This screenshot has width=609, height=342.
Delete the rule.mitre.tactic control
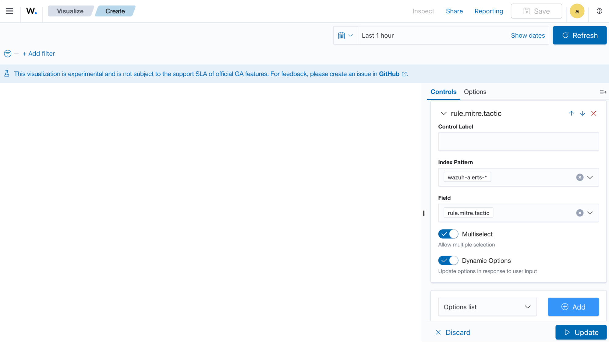click(593, 113)
